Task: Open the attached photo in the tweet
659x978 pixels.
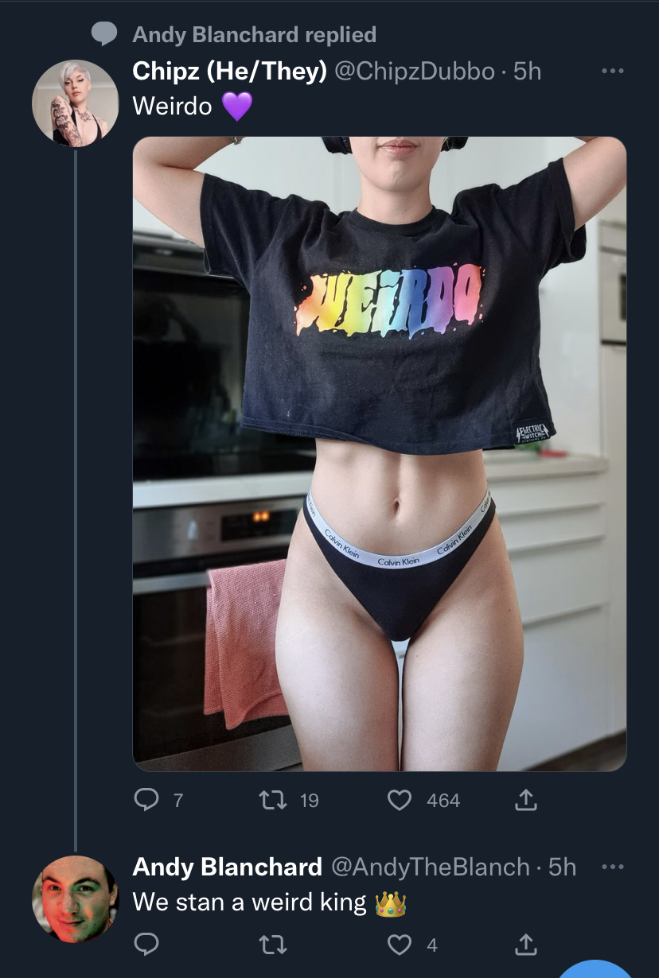Action: 380,454
